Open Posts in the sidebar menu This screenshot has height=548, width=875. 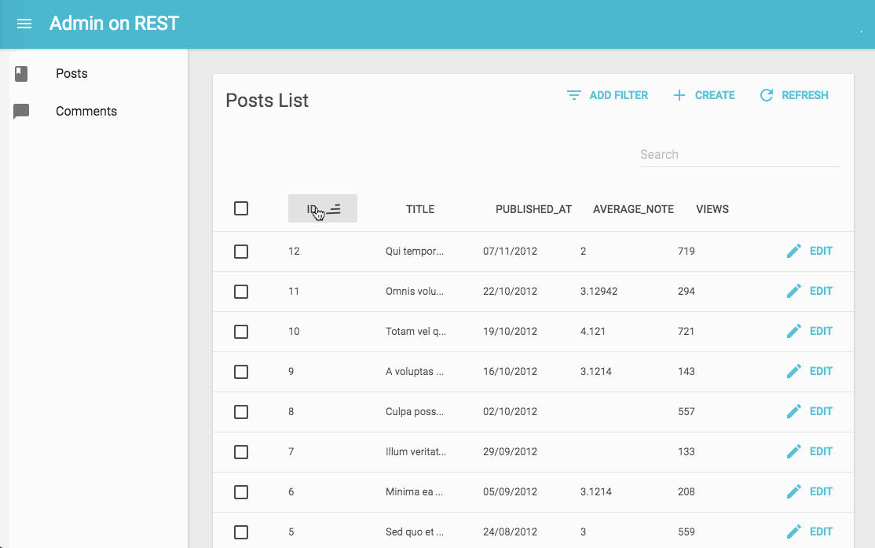point(71,74)
